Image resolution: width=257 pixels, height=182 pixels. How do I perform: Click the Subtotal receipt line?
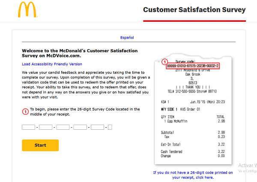(x=193, y=132)
